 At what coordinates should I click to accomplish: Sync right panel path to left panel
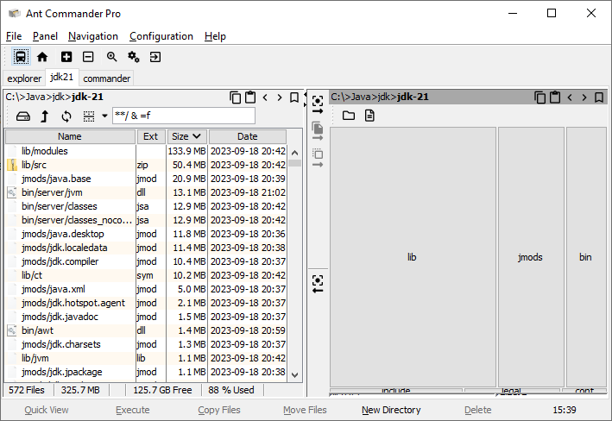pos(318,284)
